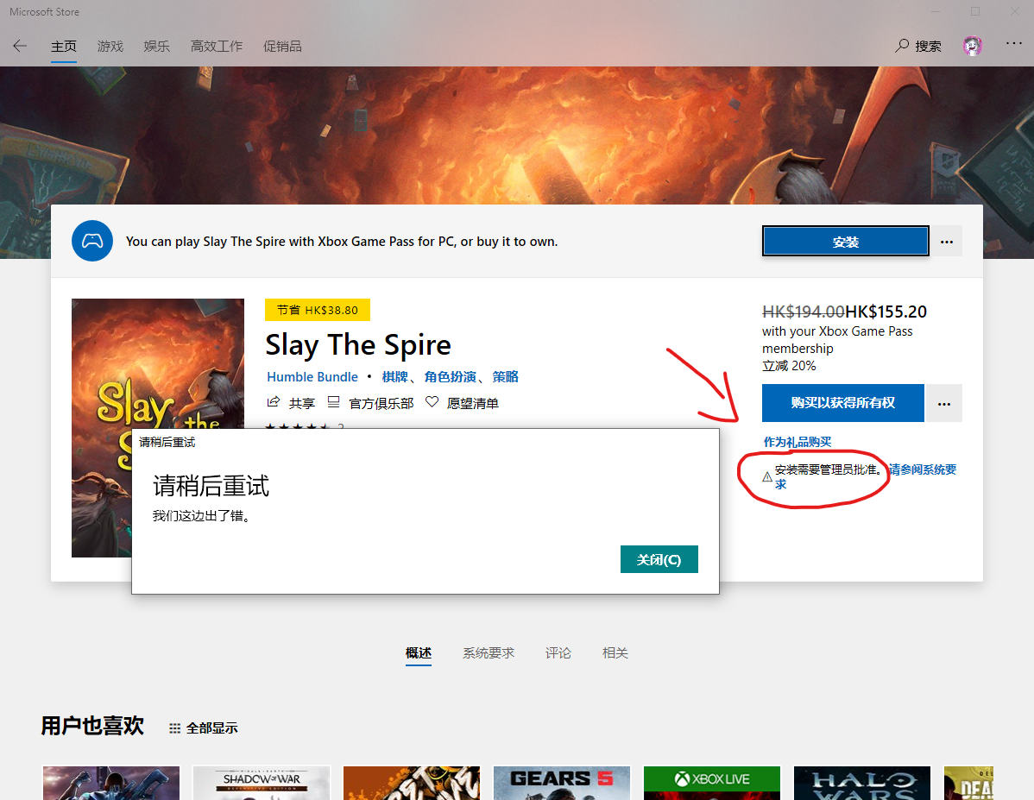Click the blue 安装 button
1034x800 pixels.
click(845, 242)
